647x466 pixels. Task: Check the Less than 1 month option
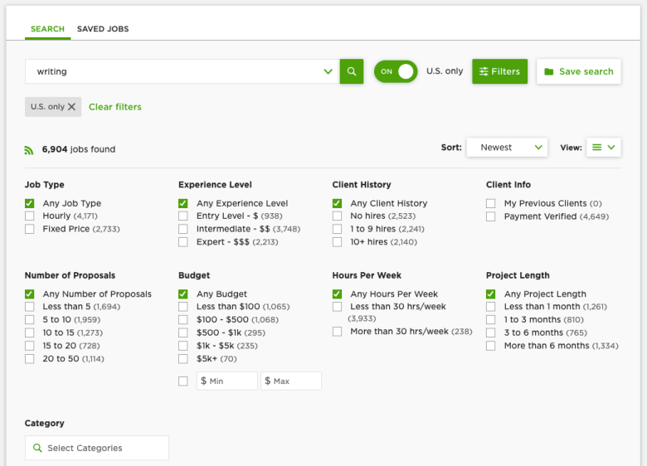[x=491, y=307]
